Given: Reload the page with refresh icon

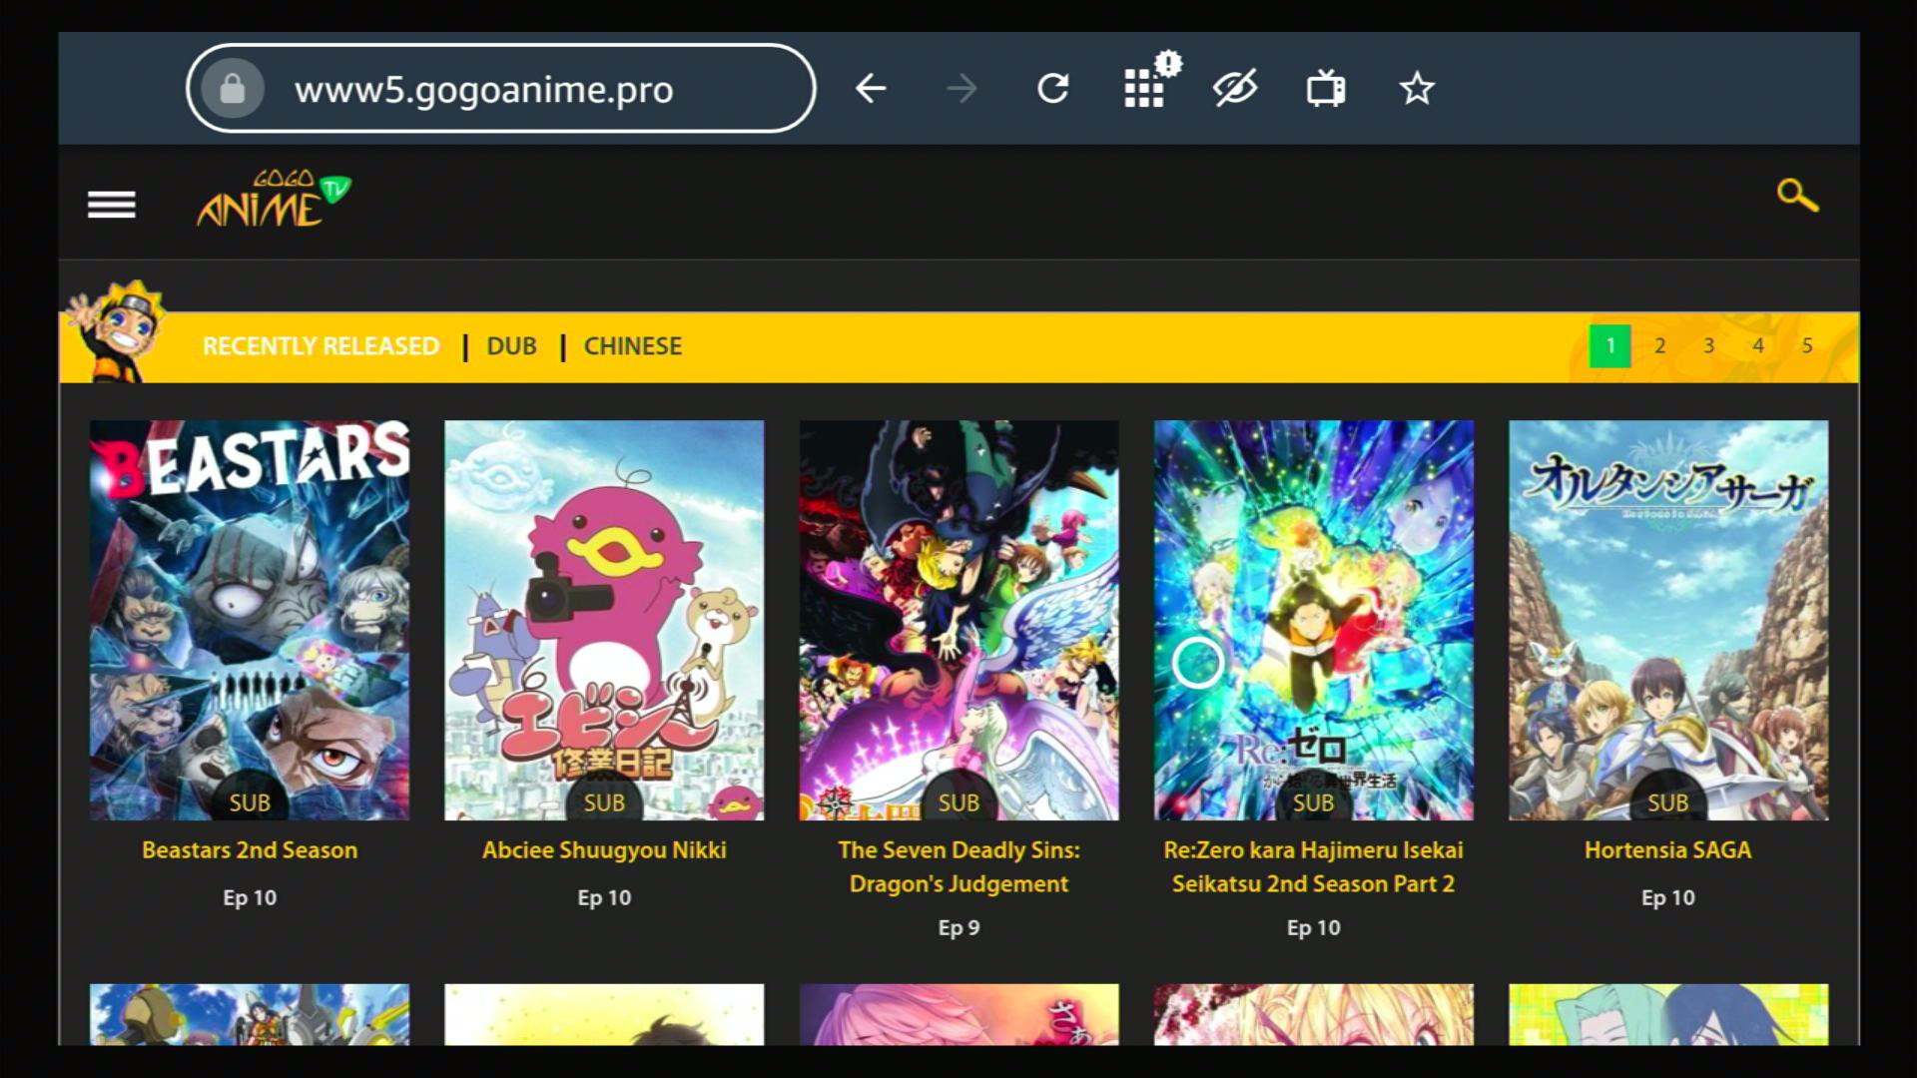Looking at the screenshot, I should tap(1052, 89).
